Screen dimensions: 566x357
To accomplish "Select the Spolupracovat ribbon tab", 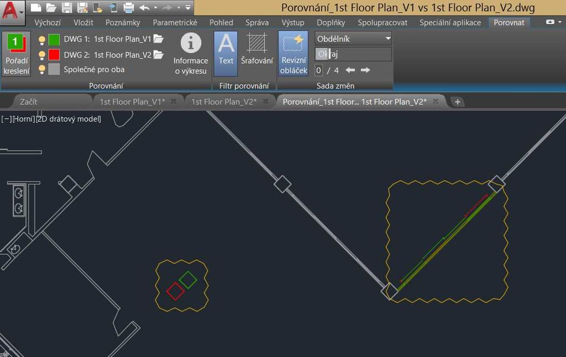I will pyautogui.click(x=382, y=22).
